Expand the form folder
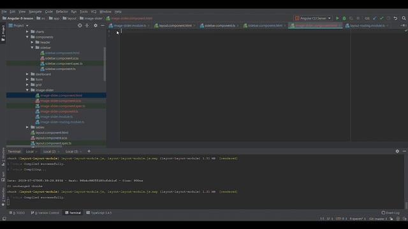The width and height of the screenshot is (408, 229). tap(27, 80)
